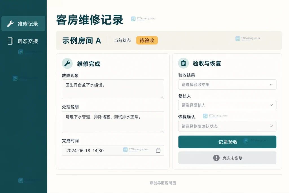Click the 记录验收 button
The width and height of the screenshot is (289, 193).
[227, 142]
